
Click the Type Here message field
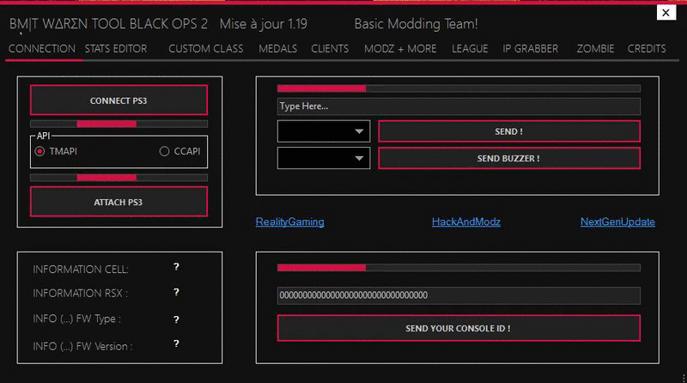point(459,106)
